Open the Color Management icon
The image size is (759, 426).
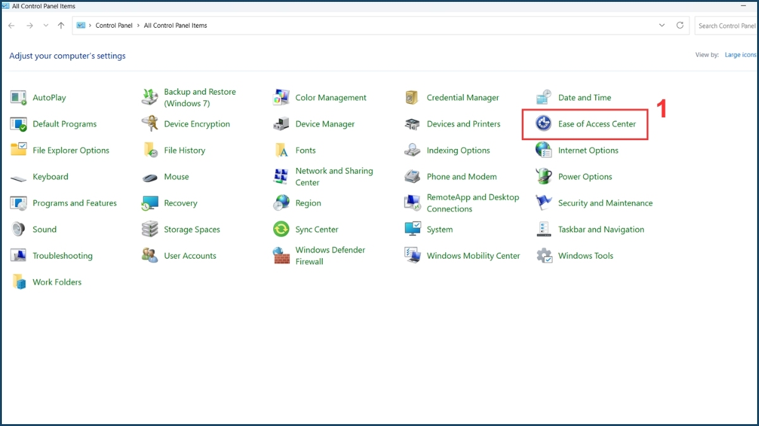[281, 98]
